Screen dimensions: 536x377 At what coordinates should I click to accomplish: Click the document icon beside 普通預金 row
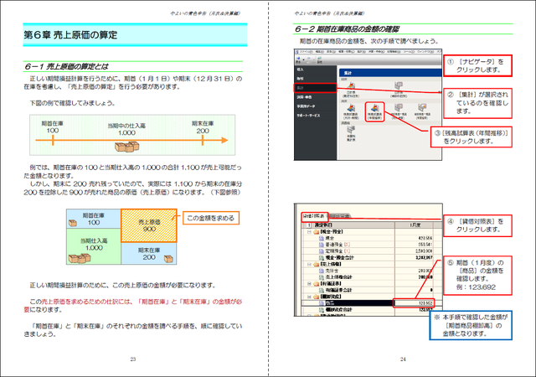pyautogui.click(x=322, y=245)
